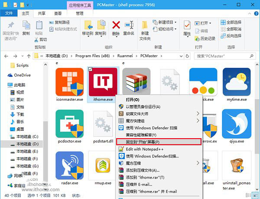The image size is (260, 199).
Task: Open Help via the question mark icon
Action: tap(257, 13)
